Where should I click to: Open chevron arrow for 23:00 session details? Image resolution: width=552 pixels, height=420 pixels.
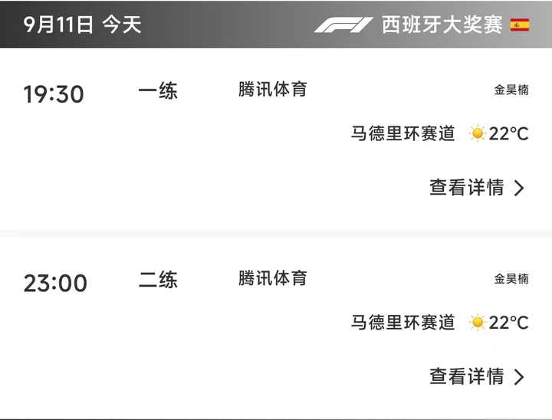(x=519, y=377)
